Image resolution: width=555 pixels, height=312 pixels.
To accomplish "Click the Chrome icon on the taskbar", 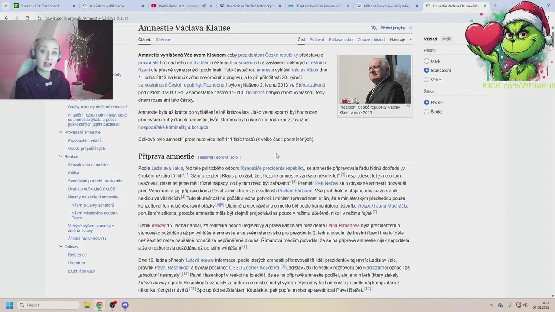I will tap(99, 305).
